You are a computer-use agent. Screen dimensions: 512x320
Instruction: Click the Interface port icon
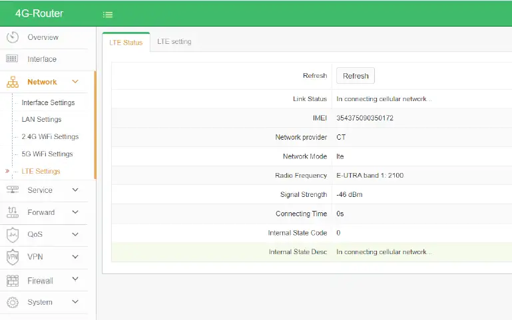[x=12, y=59]
